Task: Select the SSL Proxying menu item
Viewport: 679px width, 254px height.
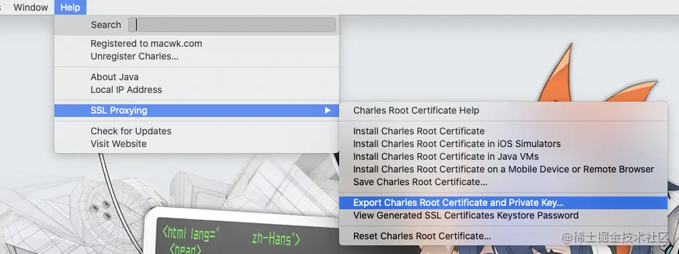Action: (x=196, y=110)
